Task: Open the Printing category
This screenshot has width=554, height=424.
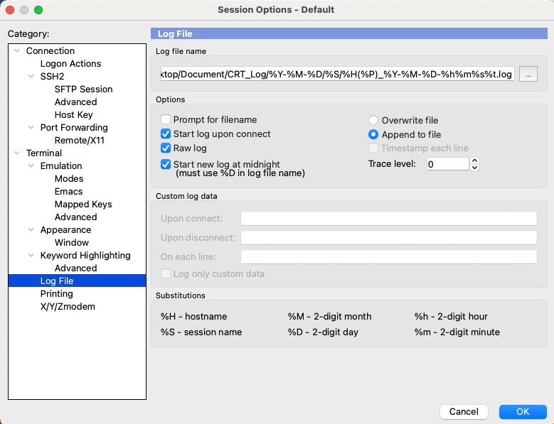Action: 56,294
